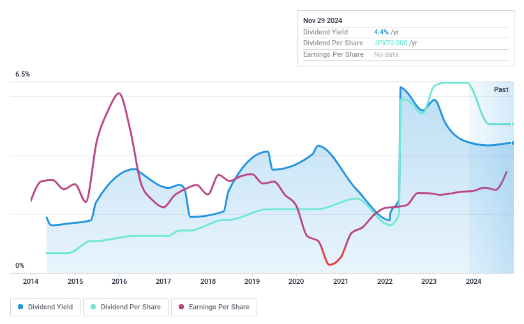
Task: Click the Nov 29 2024 tooltip date
Action: click(x=324, y=20)
